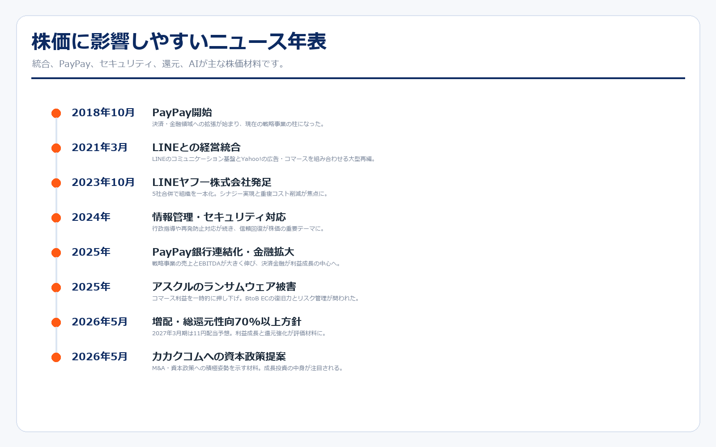Click the カカクコムへの資本政策提案 heading
This screenshot has height=447, width=716.
point(219,357)
